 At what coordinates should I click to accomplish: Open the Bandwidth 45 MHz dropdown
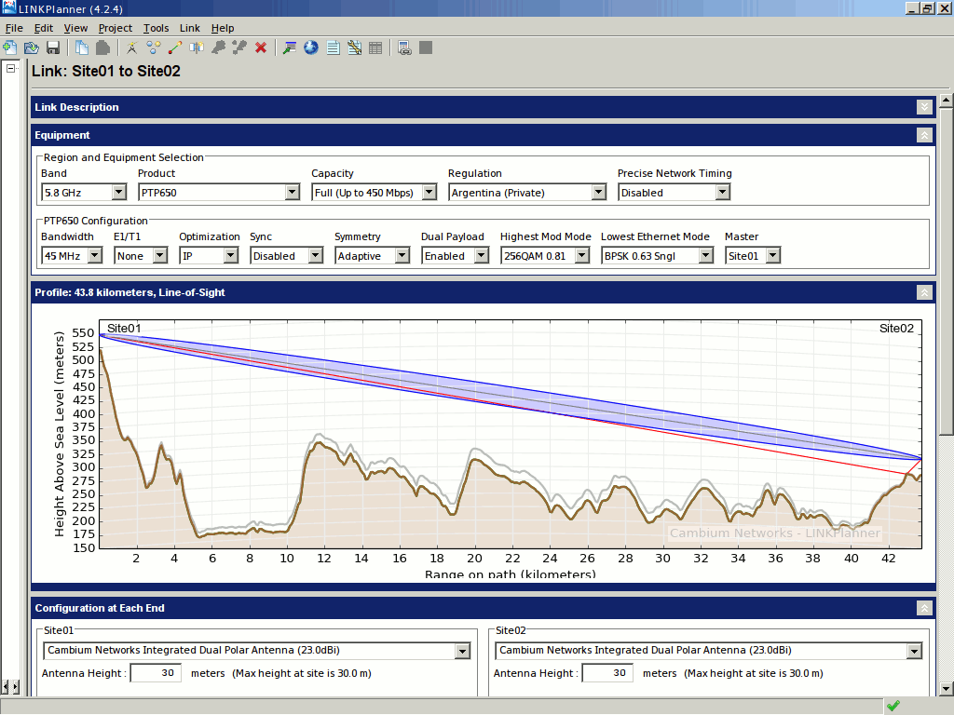pos(95,256)
